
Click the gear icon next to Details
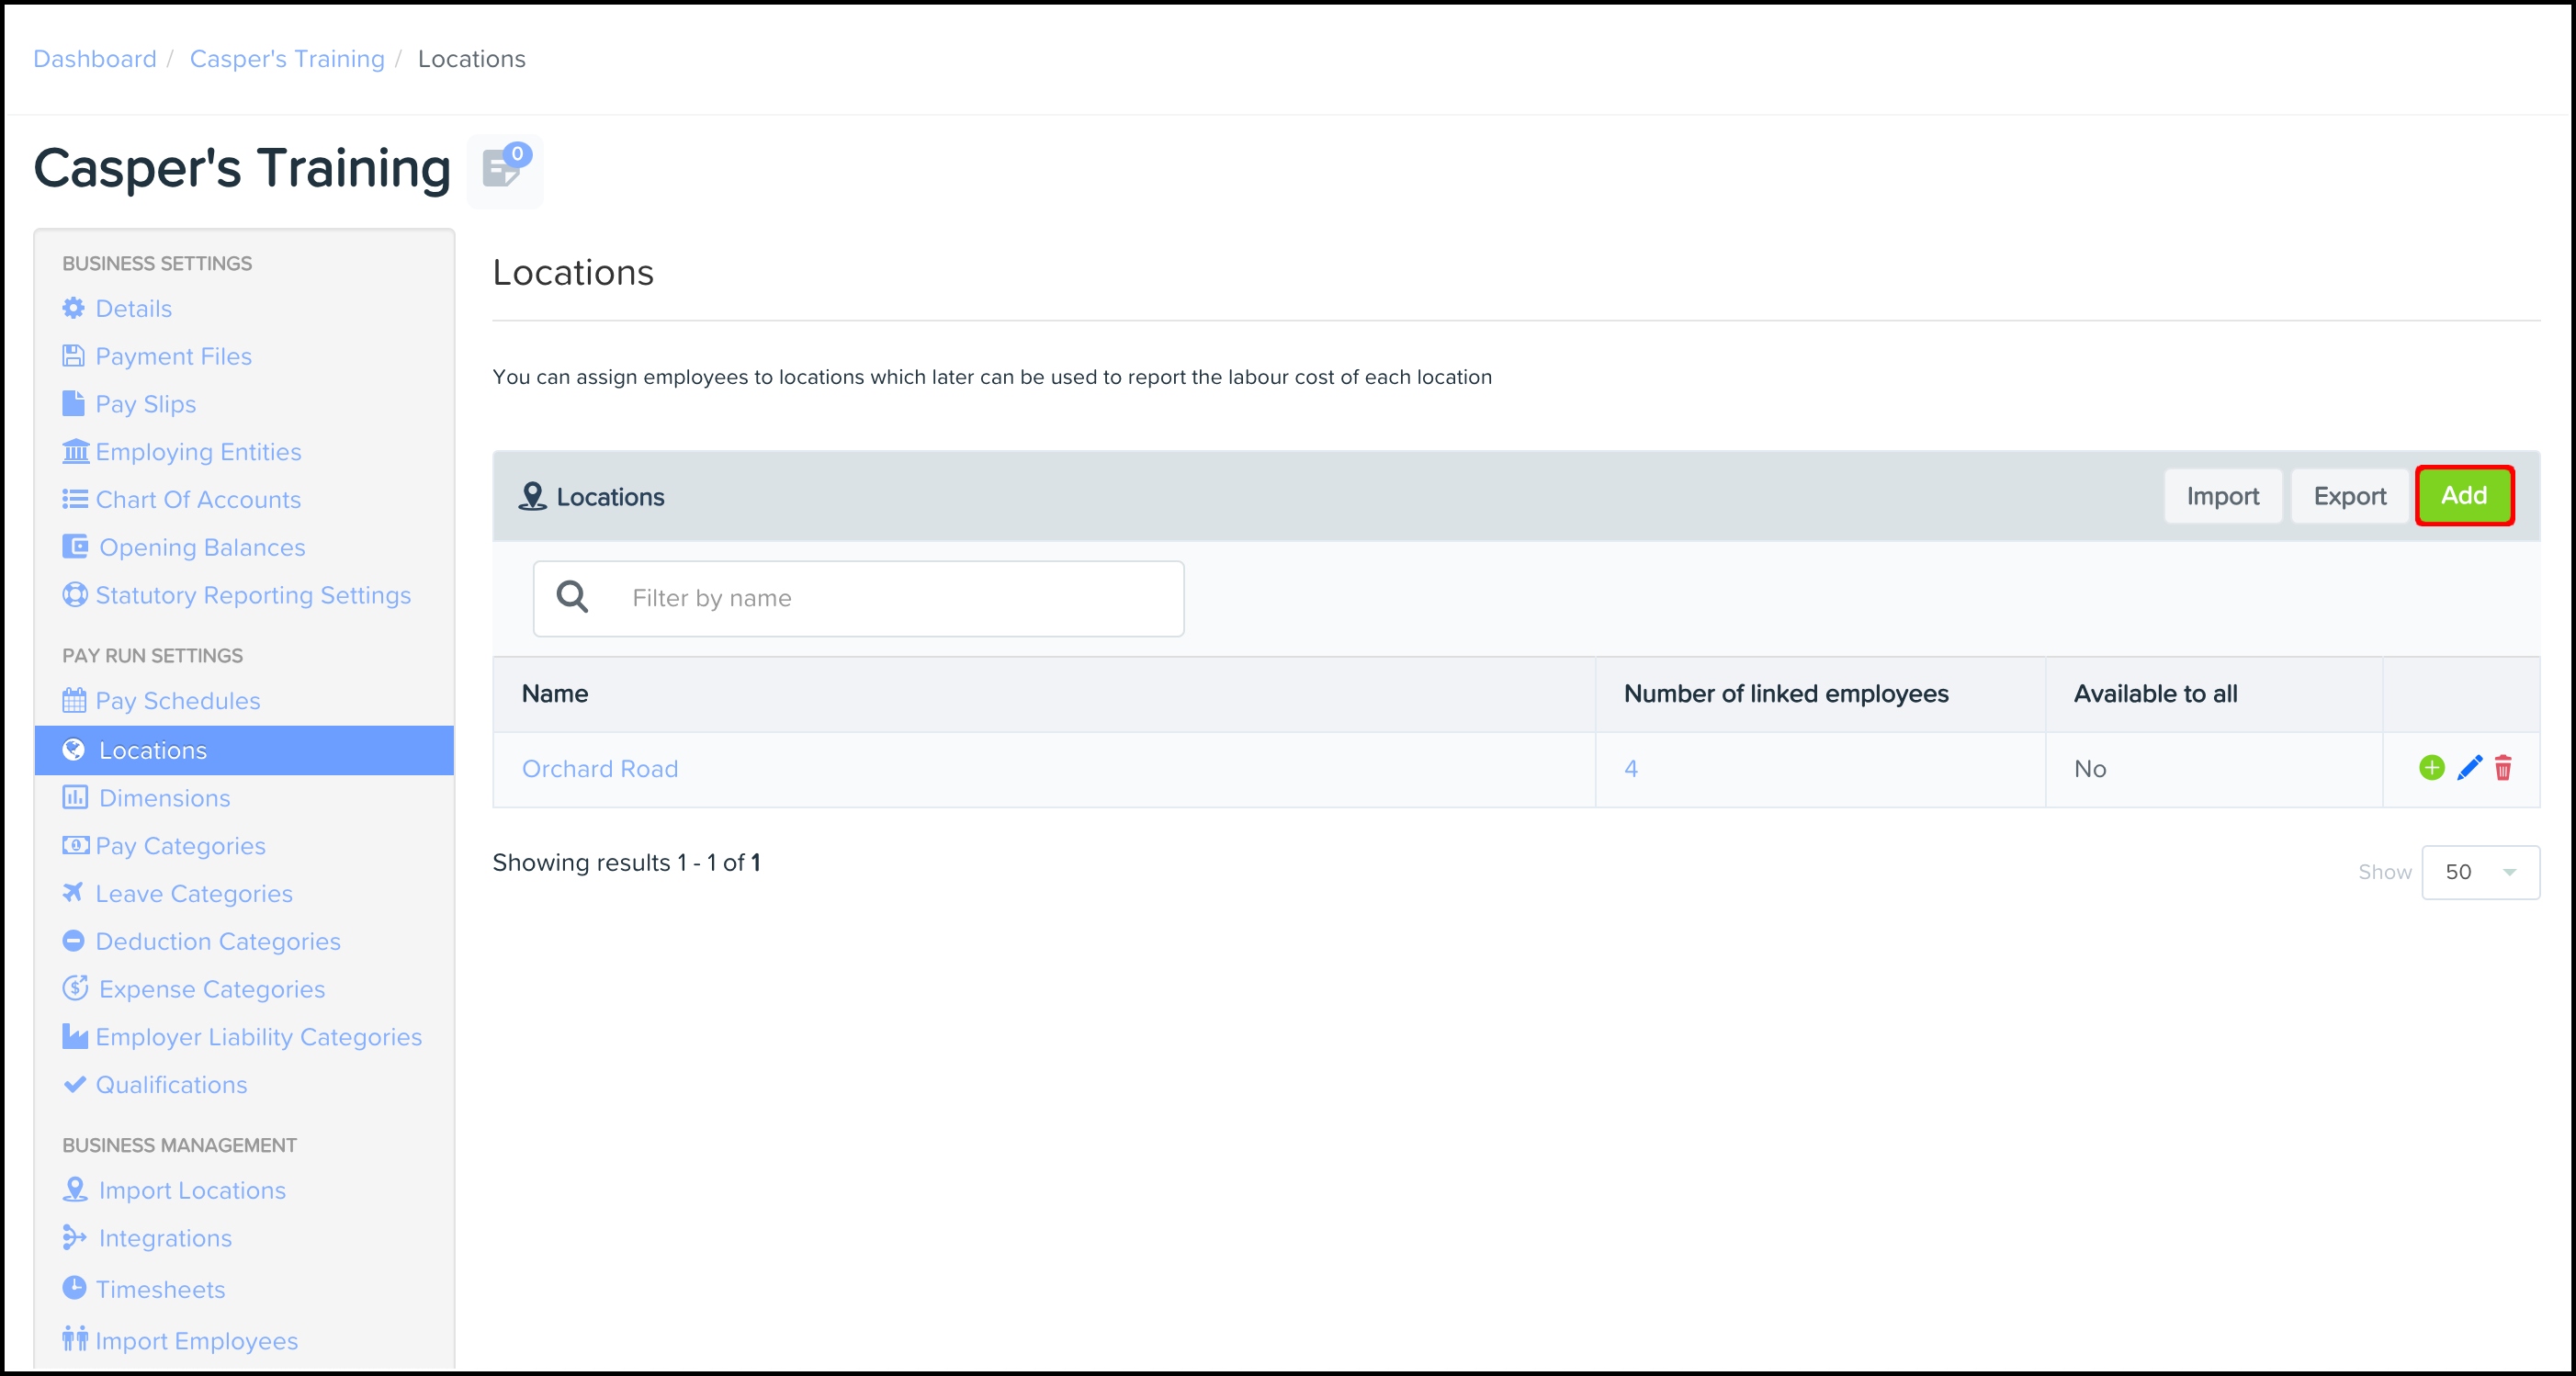73,308
